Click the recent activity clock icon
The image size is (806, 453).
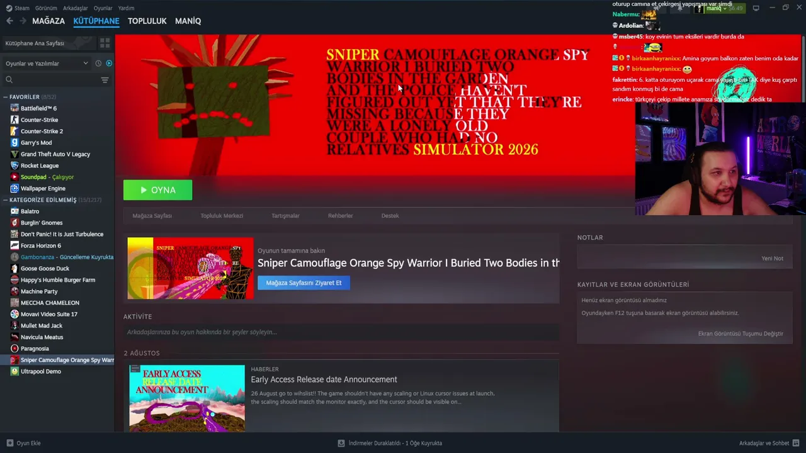(98, 64)
